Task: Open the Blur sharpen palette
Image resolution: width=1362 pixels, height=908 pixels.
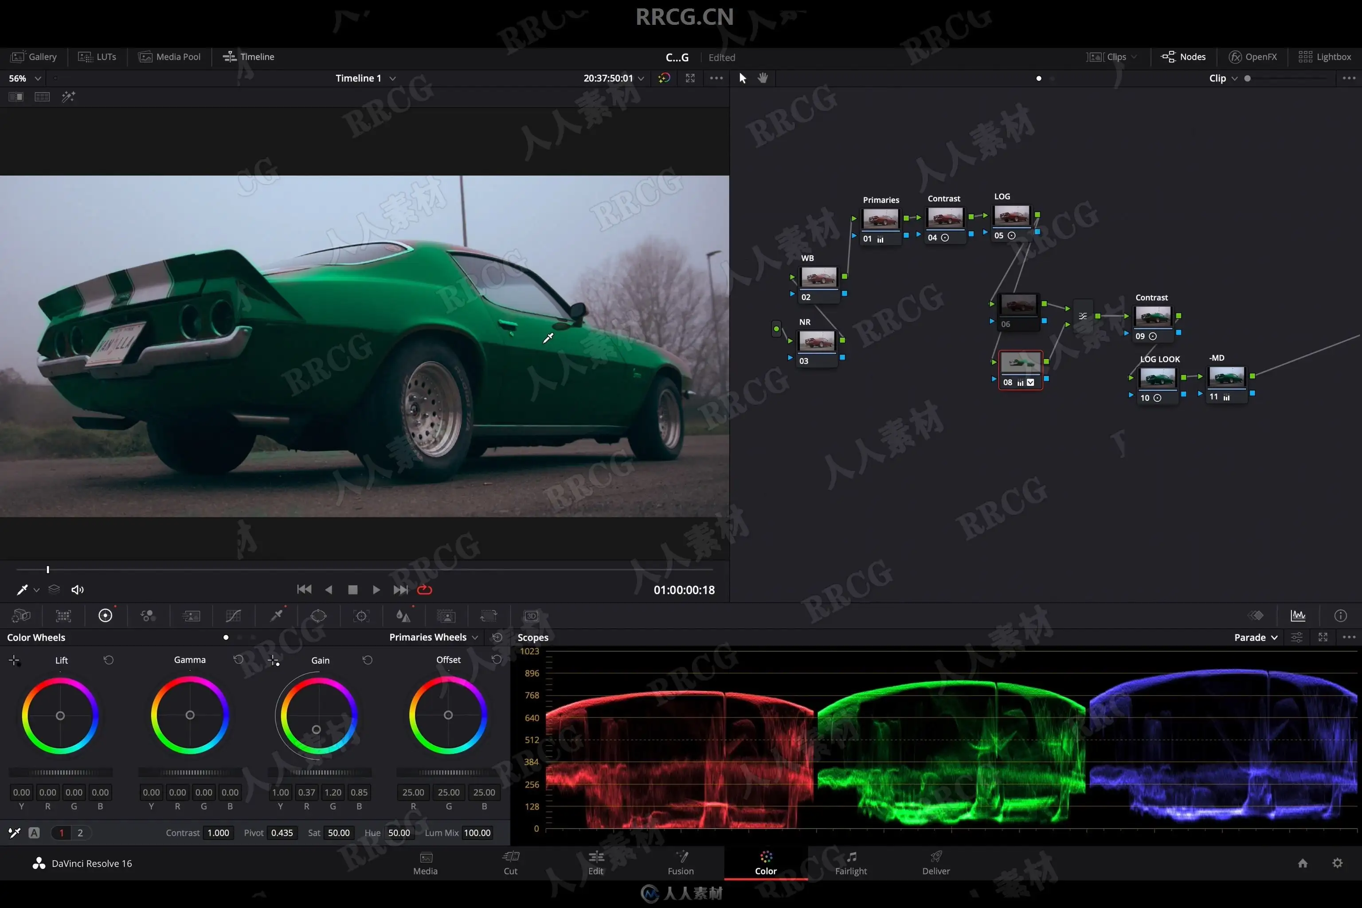Action: pos(403,615)
